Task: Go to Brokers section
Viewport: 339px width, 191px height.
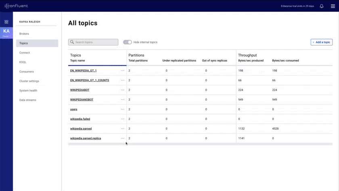Action: click(24, 34)
